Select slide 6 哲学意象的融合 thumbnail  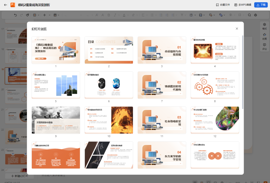[109, 85]
